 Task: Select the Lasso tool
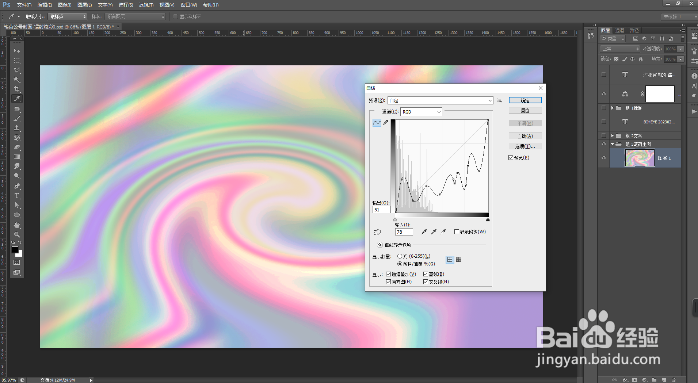(x=17, y=70)
